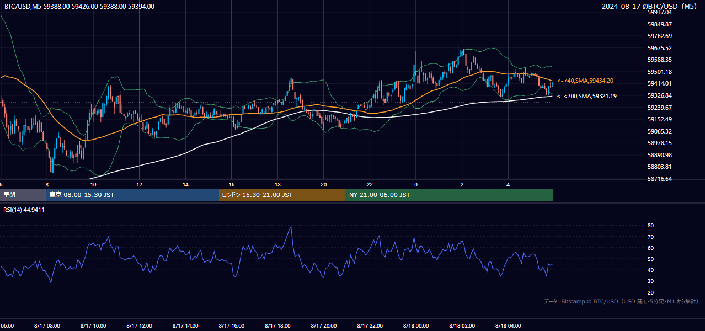The height and width of the screenshot is (331, 705).
Task: Select the 2024-08-17 のBTC/USD（M5） chart title
Action: (649, 7)
